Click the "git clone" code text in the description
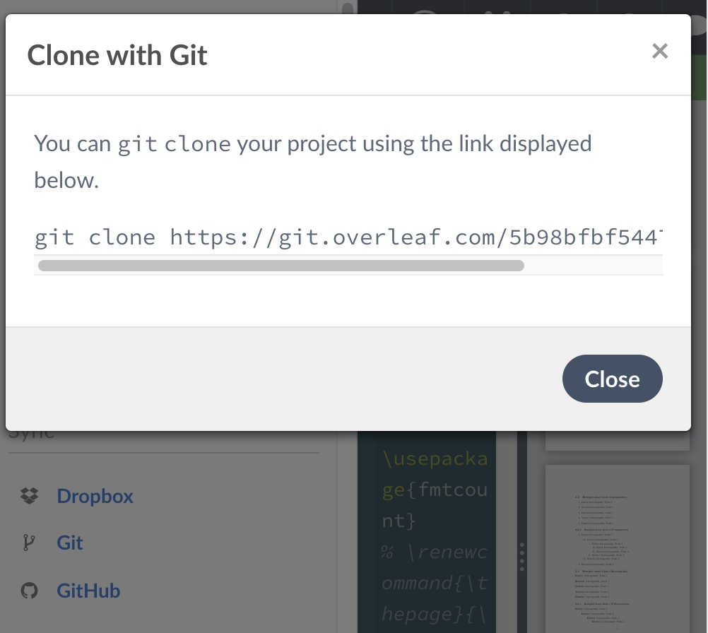Screen dimensions: 708x633 pos(174,144)
